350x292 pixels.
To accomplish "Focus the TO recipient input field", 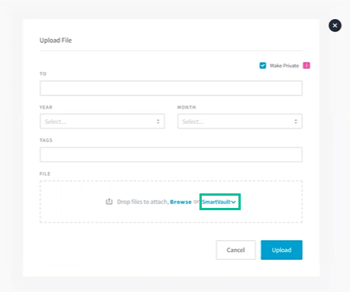I will pyautogui.click(x=171, y=88).
